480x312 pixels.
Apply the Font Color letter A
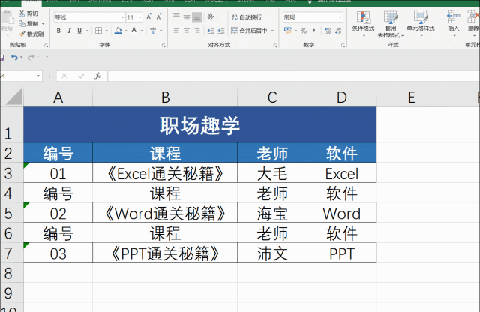pos(134,31)
